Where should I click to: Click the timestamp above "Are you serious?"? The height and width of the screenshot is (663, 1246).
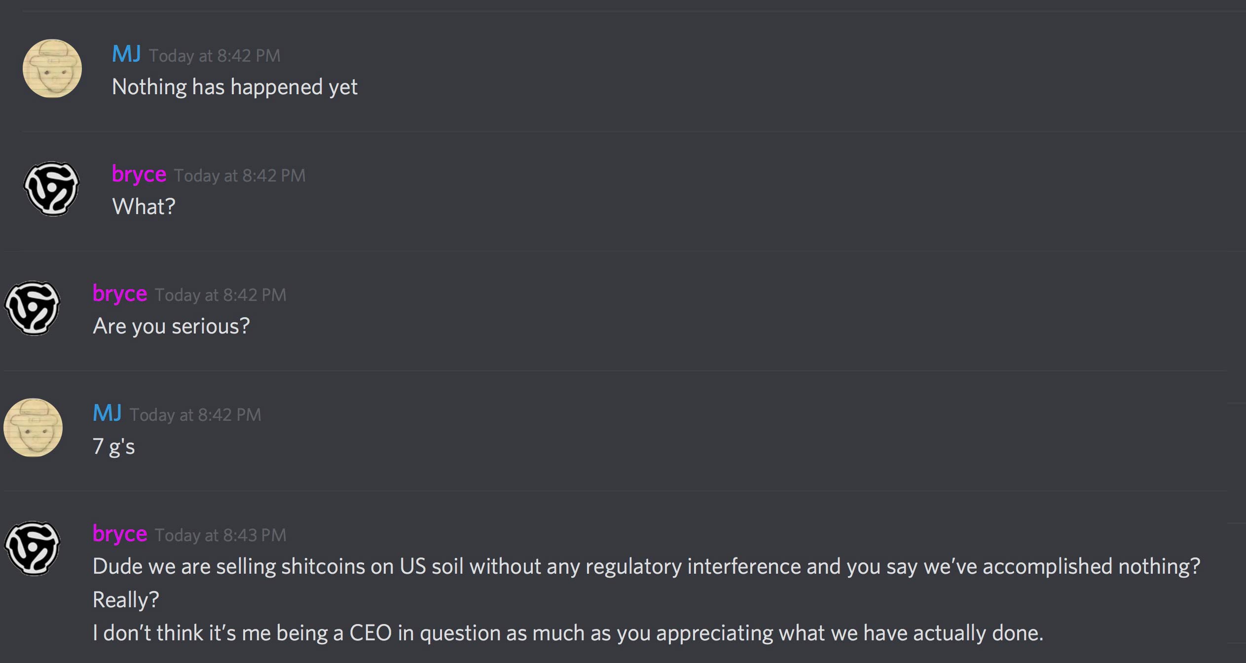(220, 295)
